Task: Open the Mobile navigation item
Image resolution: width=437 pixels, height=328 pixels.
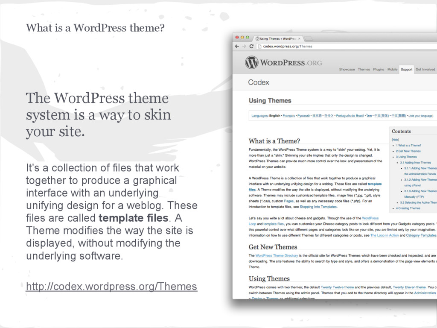Action: 393,70
